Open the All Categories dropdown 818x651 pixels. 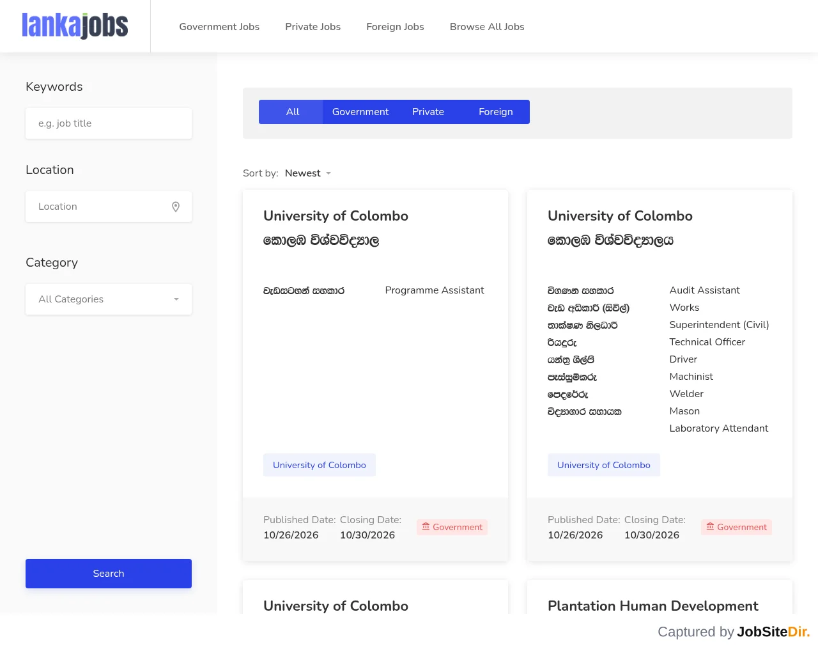(109, 299)
